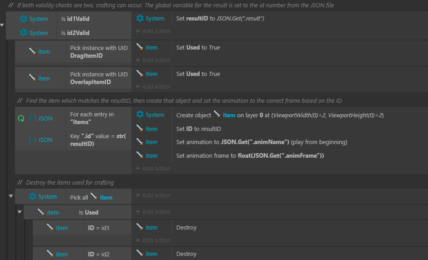Click the System gear icon for Create object action
The width and height of the screenshot is (428, 260).
[x=140, y=114]
